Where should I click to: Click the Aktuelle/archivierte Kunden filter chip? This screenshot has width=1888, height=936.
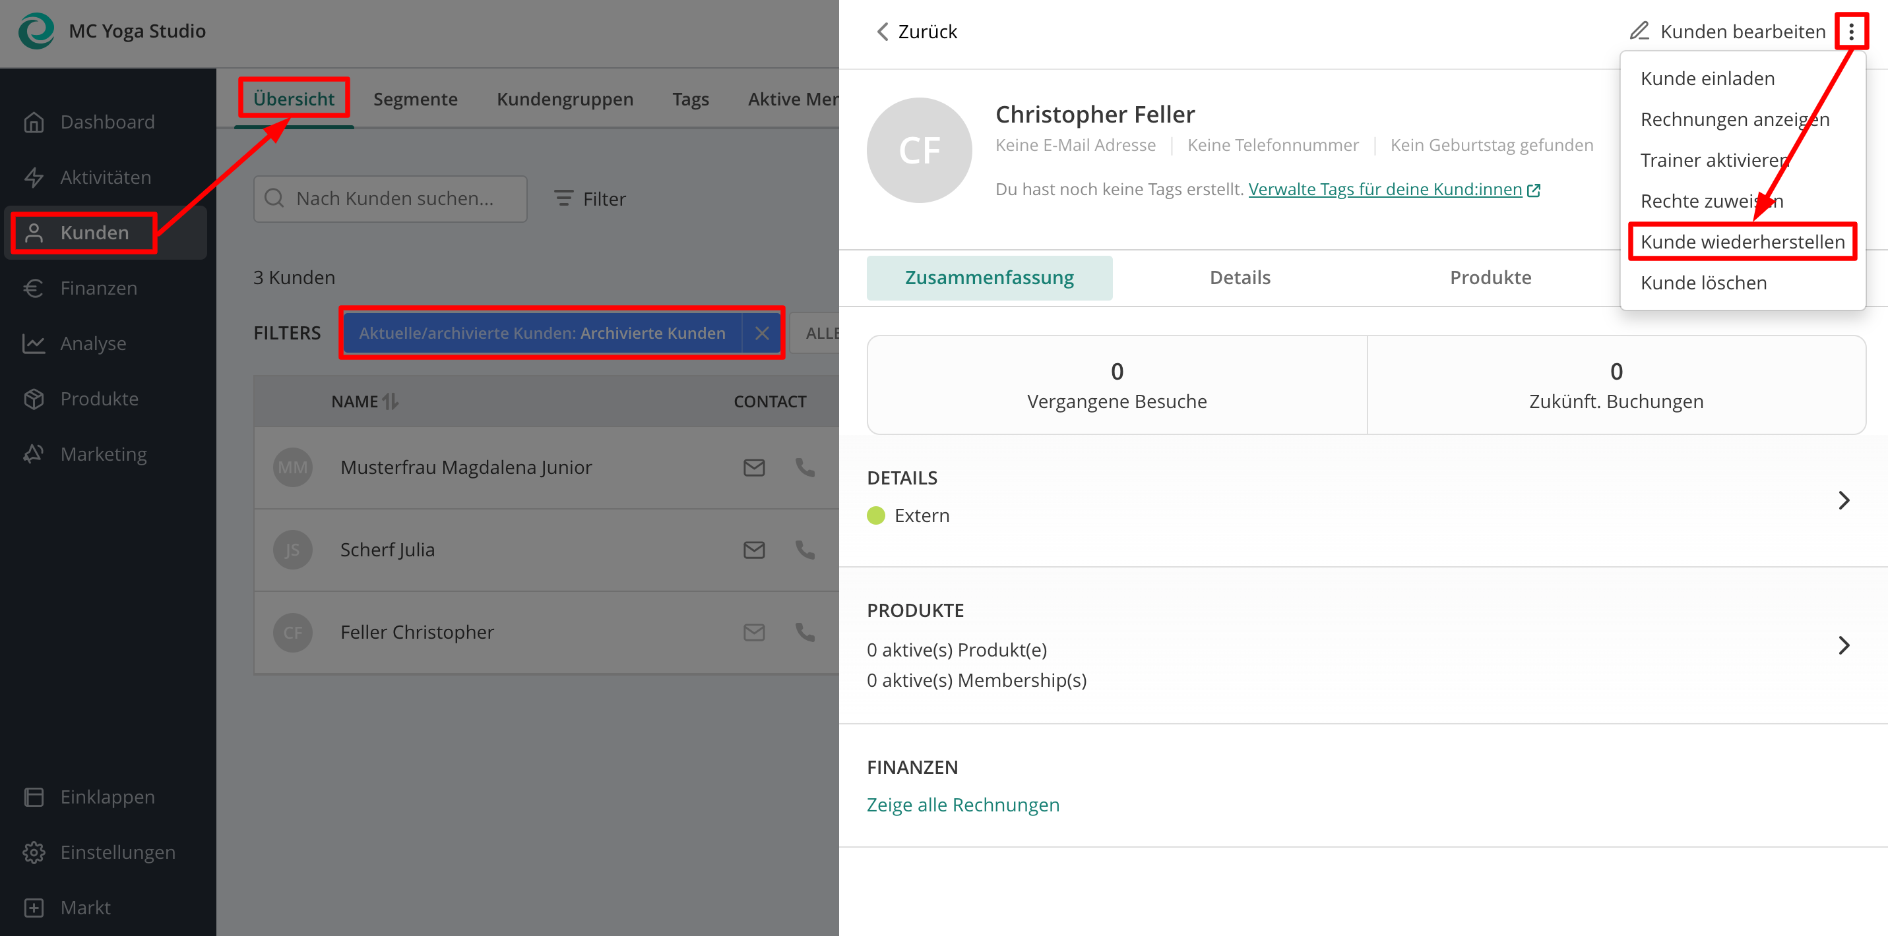(x=542, y=334)
